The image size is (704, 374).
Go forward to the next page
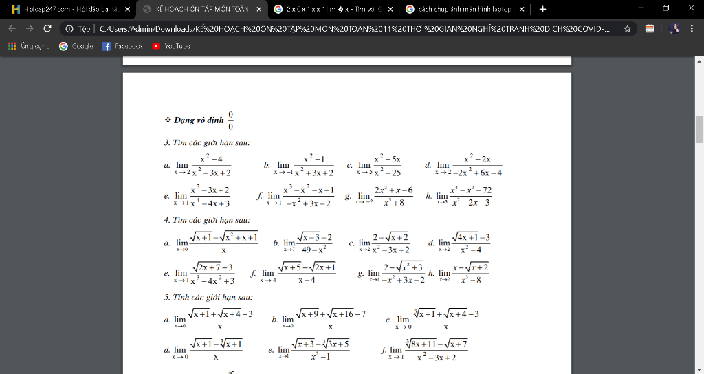(x=30, y=29)
